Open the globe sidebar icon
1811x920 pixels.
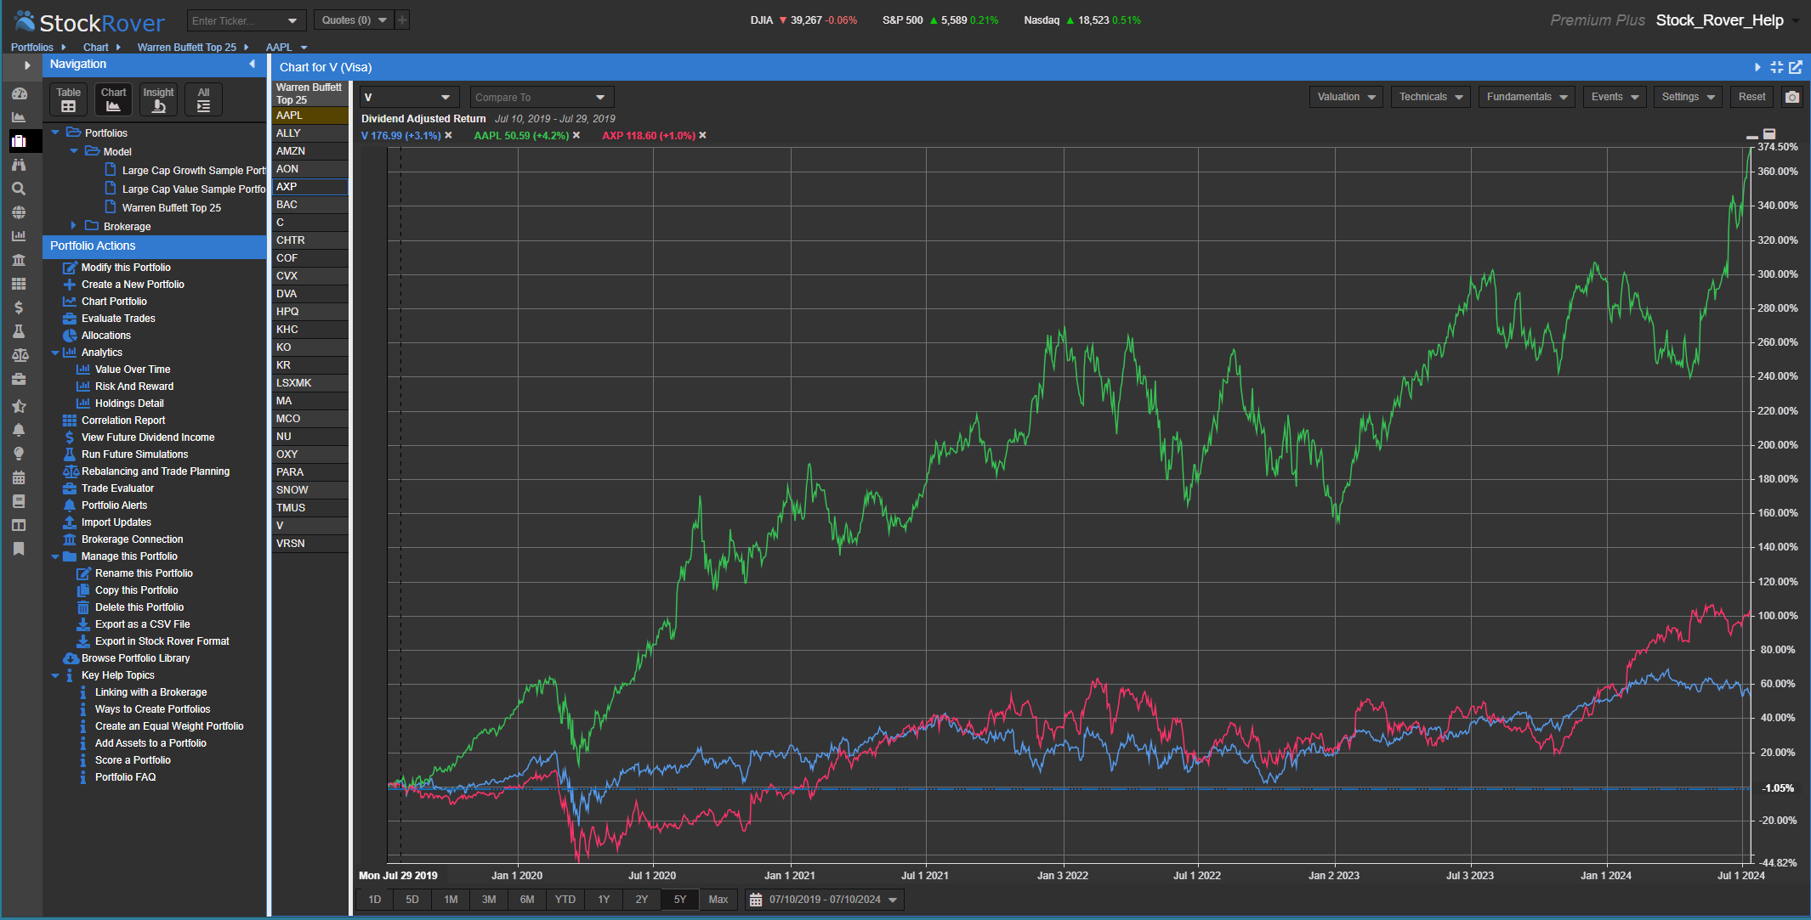pos(19,212)
